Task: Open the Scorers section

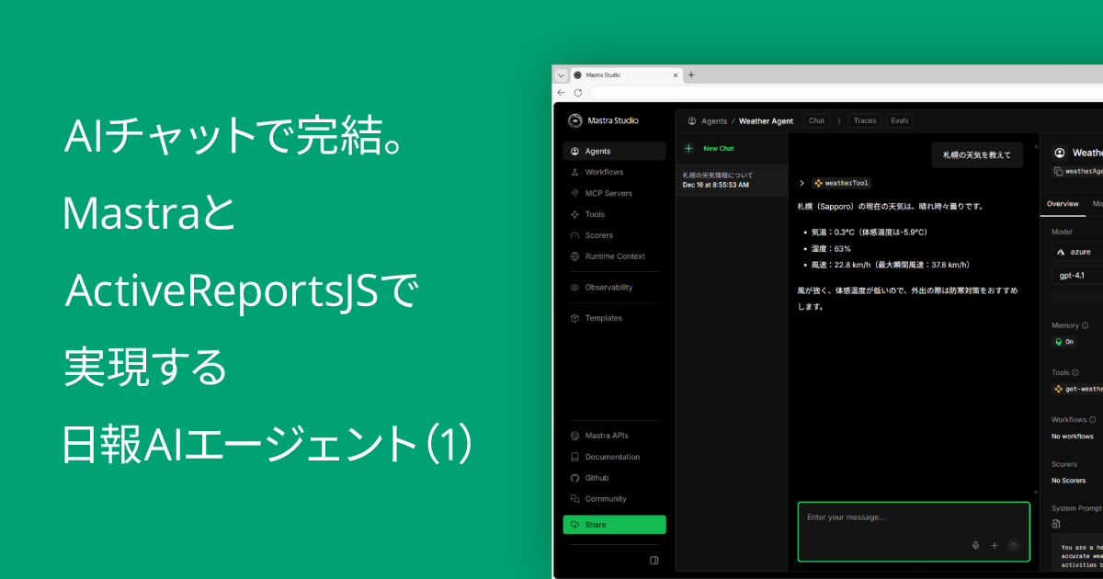Action: point(573,235)
